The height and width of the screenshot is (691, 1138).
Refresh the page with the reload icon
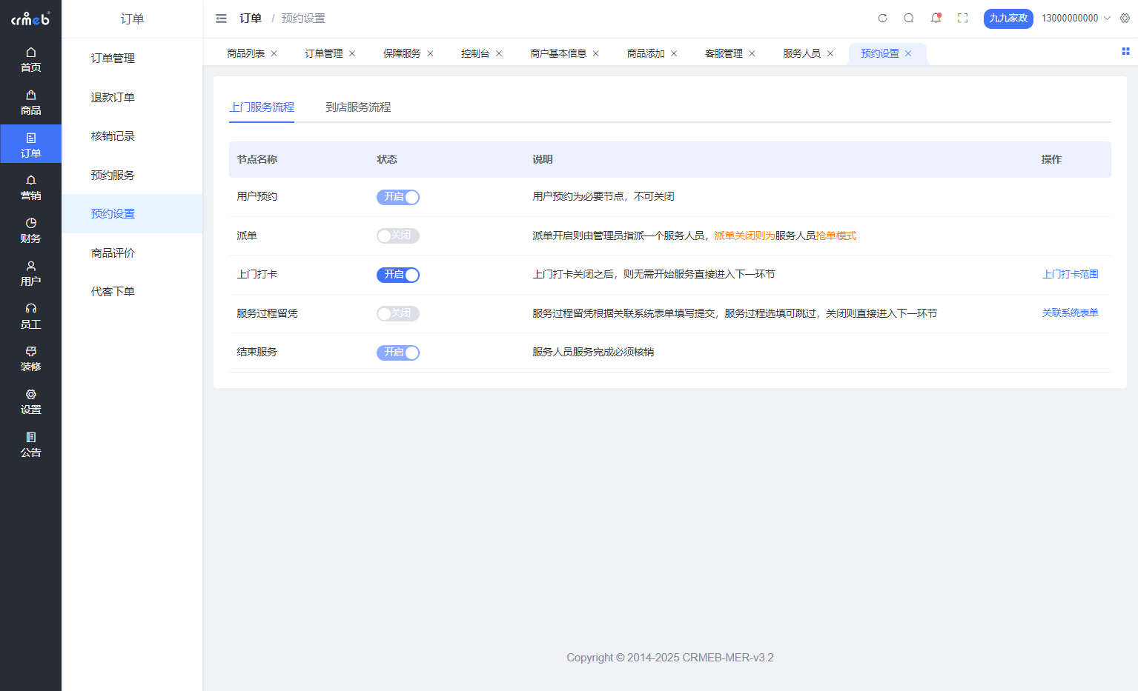pyautogui.click(x=882, y=18)
